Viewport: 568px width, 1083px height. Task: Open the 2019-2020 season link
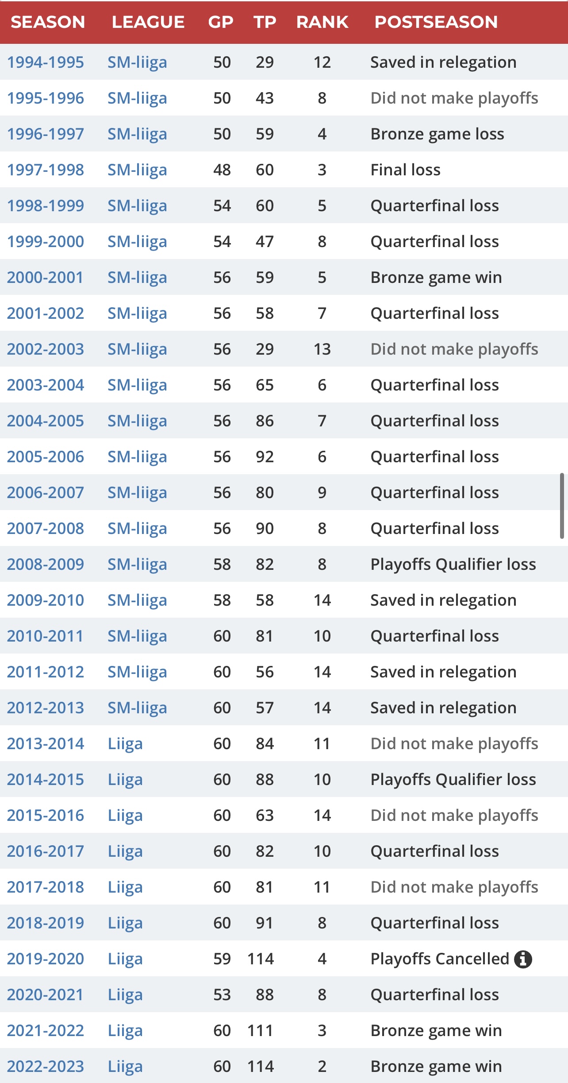click(45, 959)
